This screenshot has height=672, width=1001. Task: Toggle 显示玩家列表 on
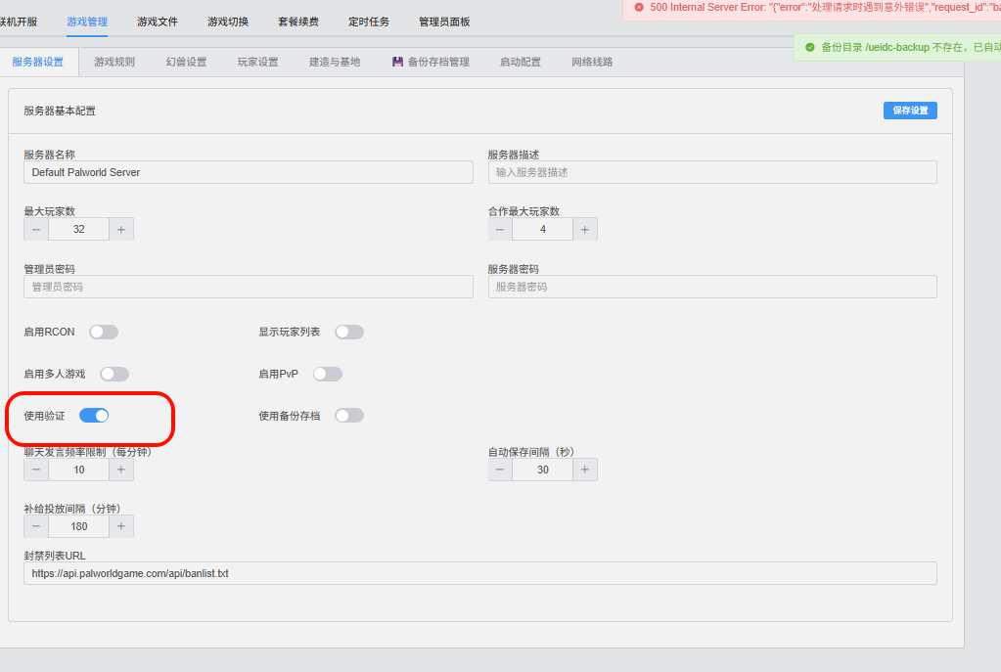pyautogui.click(x=349, y=333)
